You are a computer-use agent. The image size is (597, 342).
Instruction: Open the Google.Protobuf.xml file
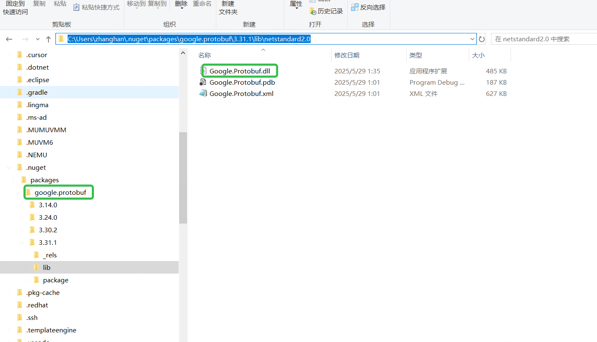241,93
